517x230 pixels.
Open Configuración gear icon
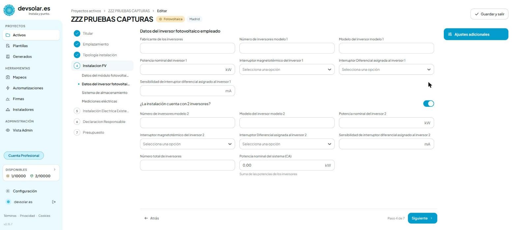pyautogui.click(x=8, y=191)
